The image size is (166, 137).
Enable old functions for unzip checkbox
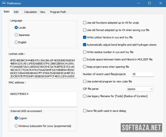click(x=85, y=23)
